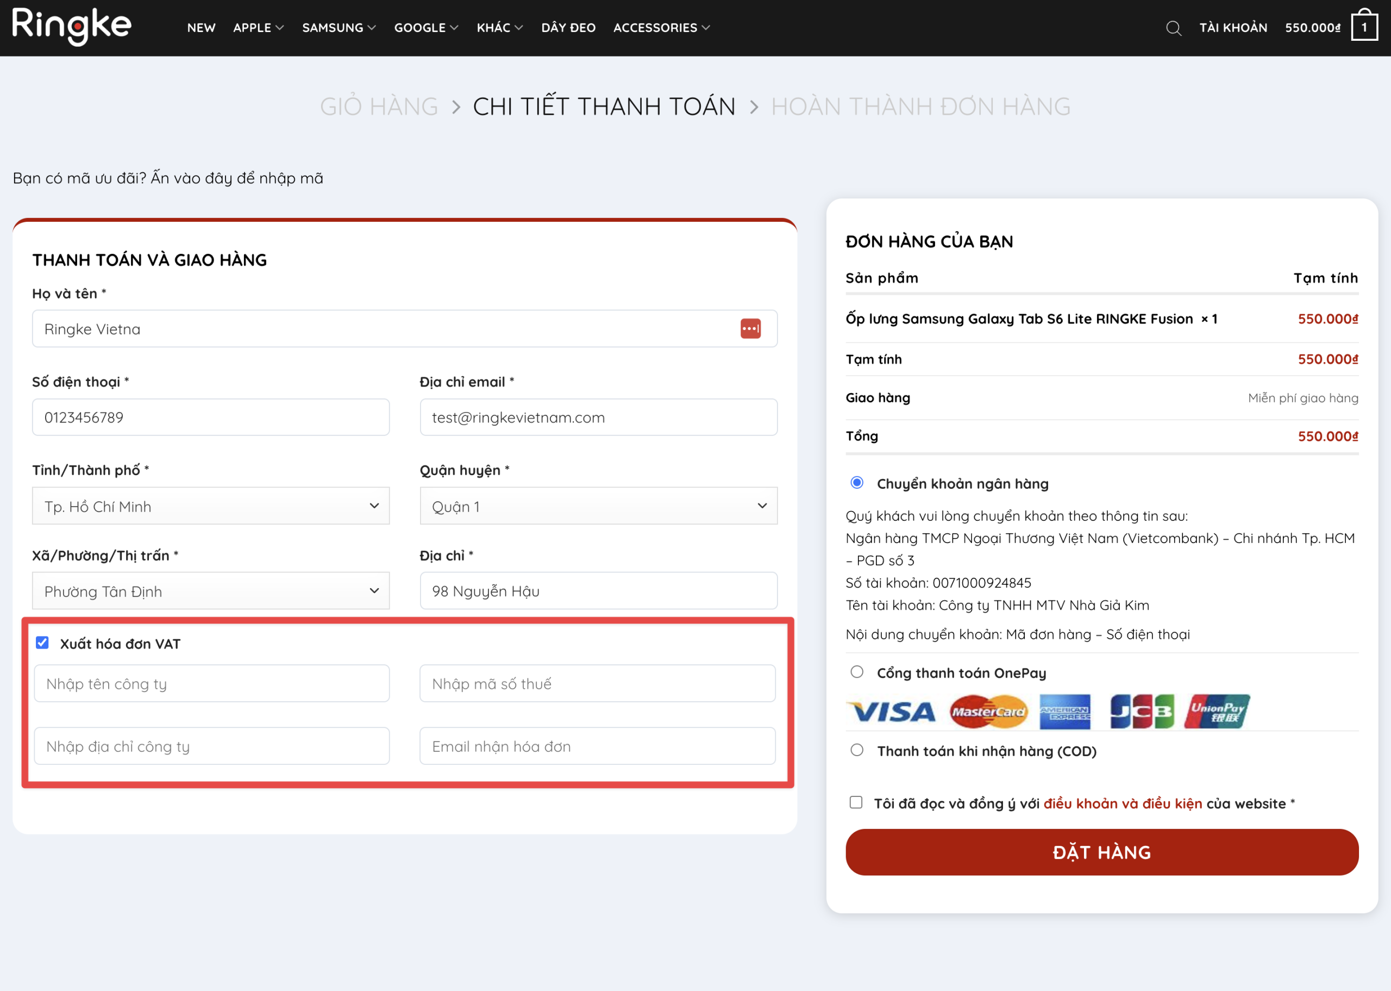
Task: Click the ĐẶT HÀNG order button
Action: (1102, 852)
